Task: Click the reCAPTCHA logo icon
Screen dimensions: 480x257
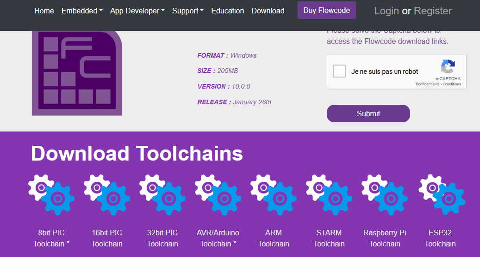Action: (x=448, y=66)
